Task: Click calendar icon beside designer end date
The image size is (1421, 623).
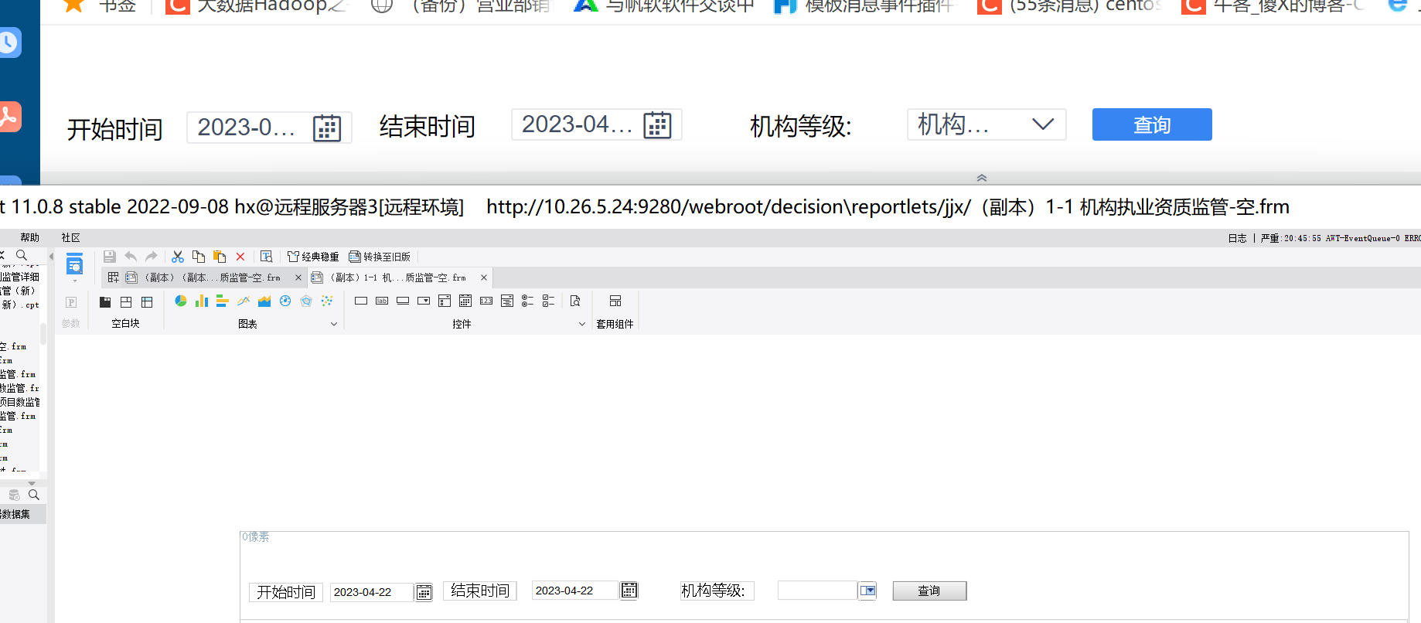Action: click(629, 591)
